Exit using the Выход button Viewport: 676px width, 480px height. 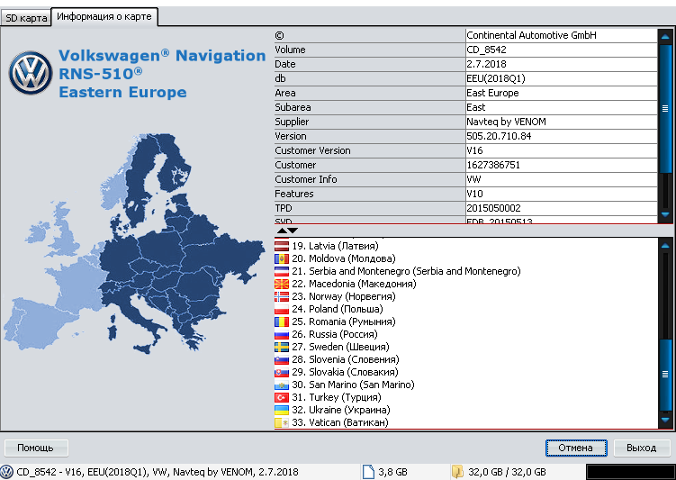pos(642,448)
